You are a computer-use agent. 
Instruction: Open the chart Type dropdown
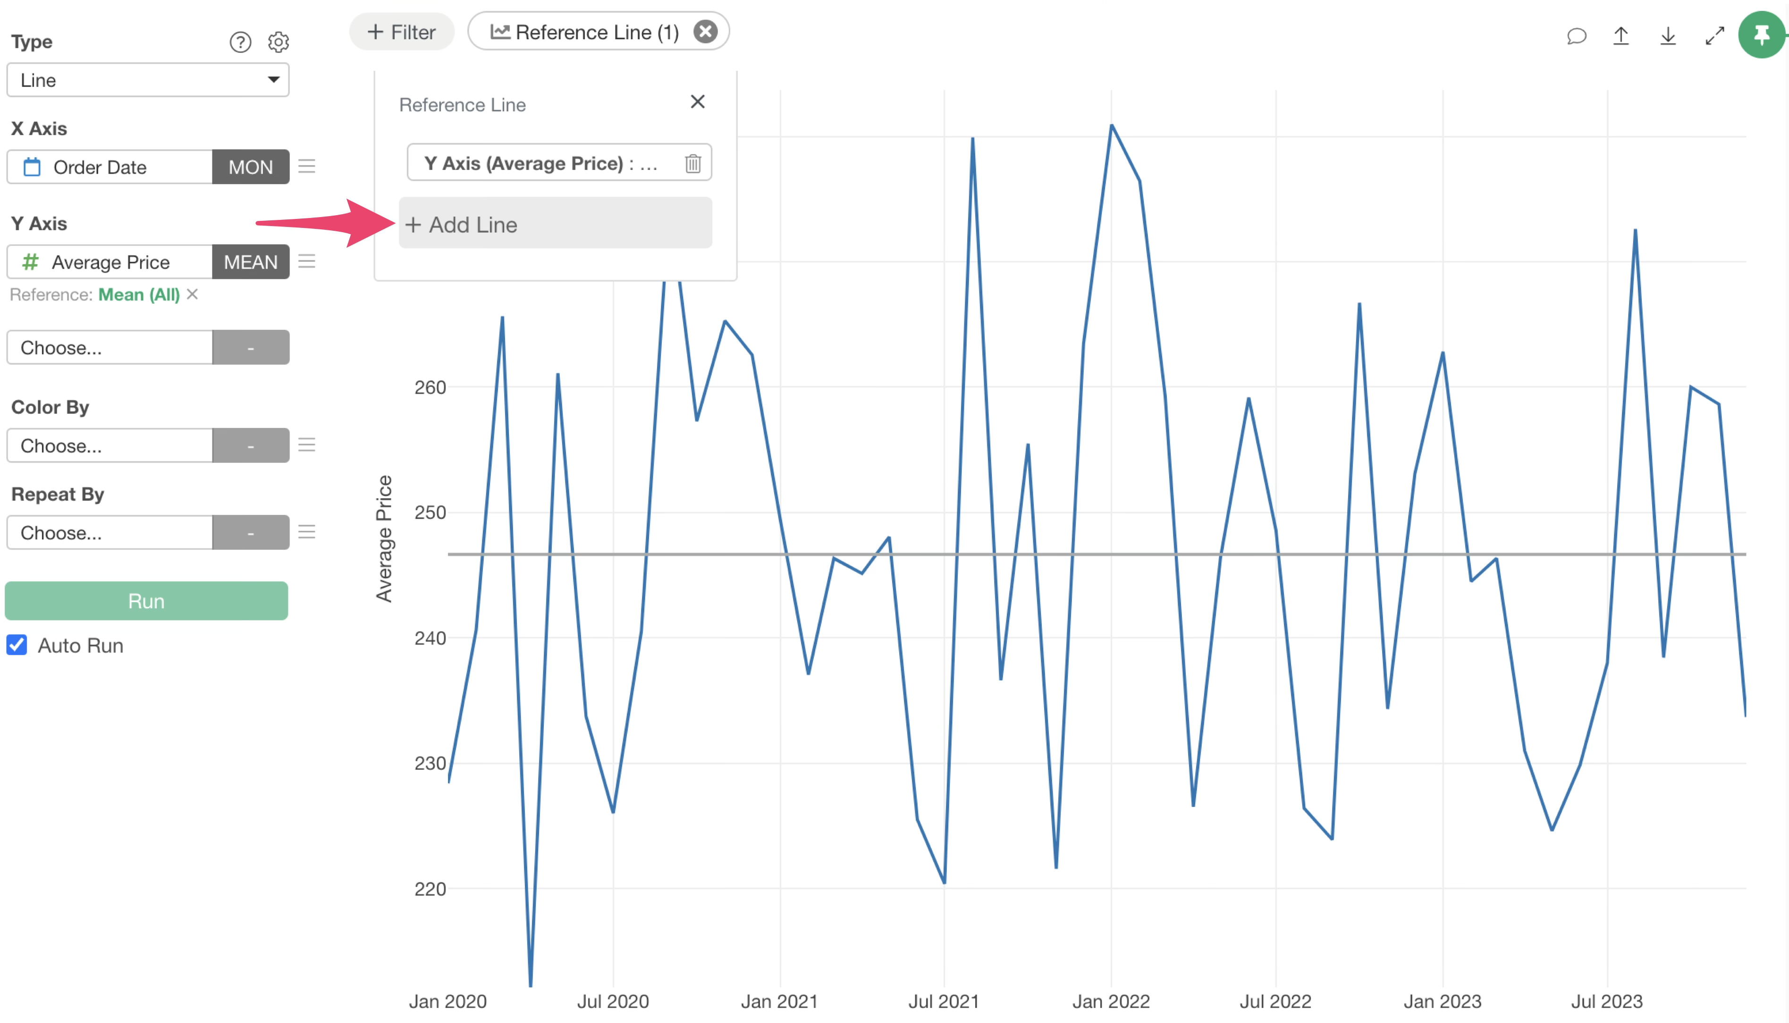[148, 80]
